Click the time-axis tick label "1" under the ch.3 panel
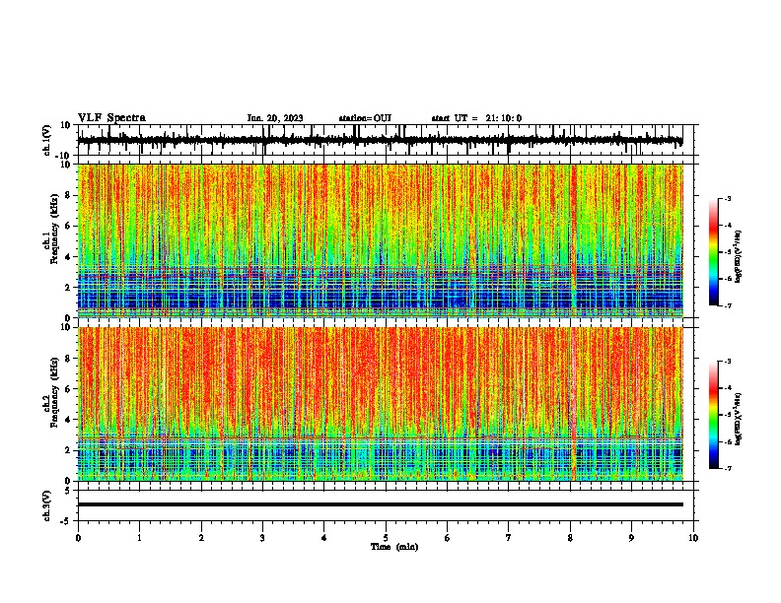The width and height of the screenshot is (781, 603). click(139, 538)
